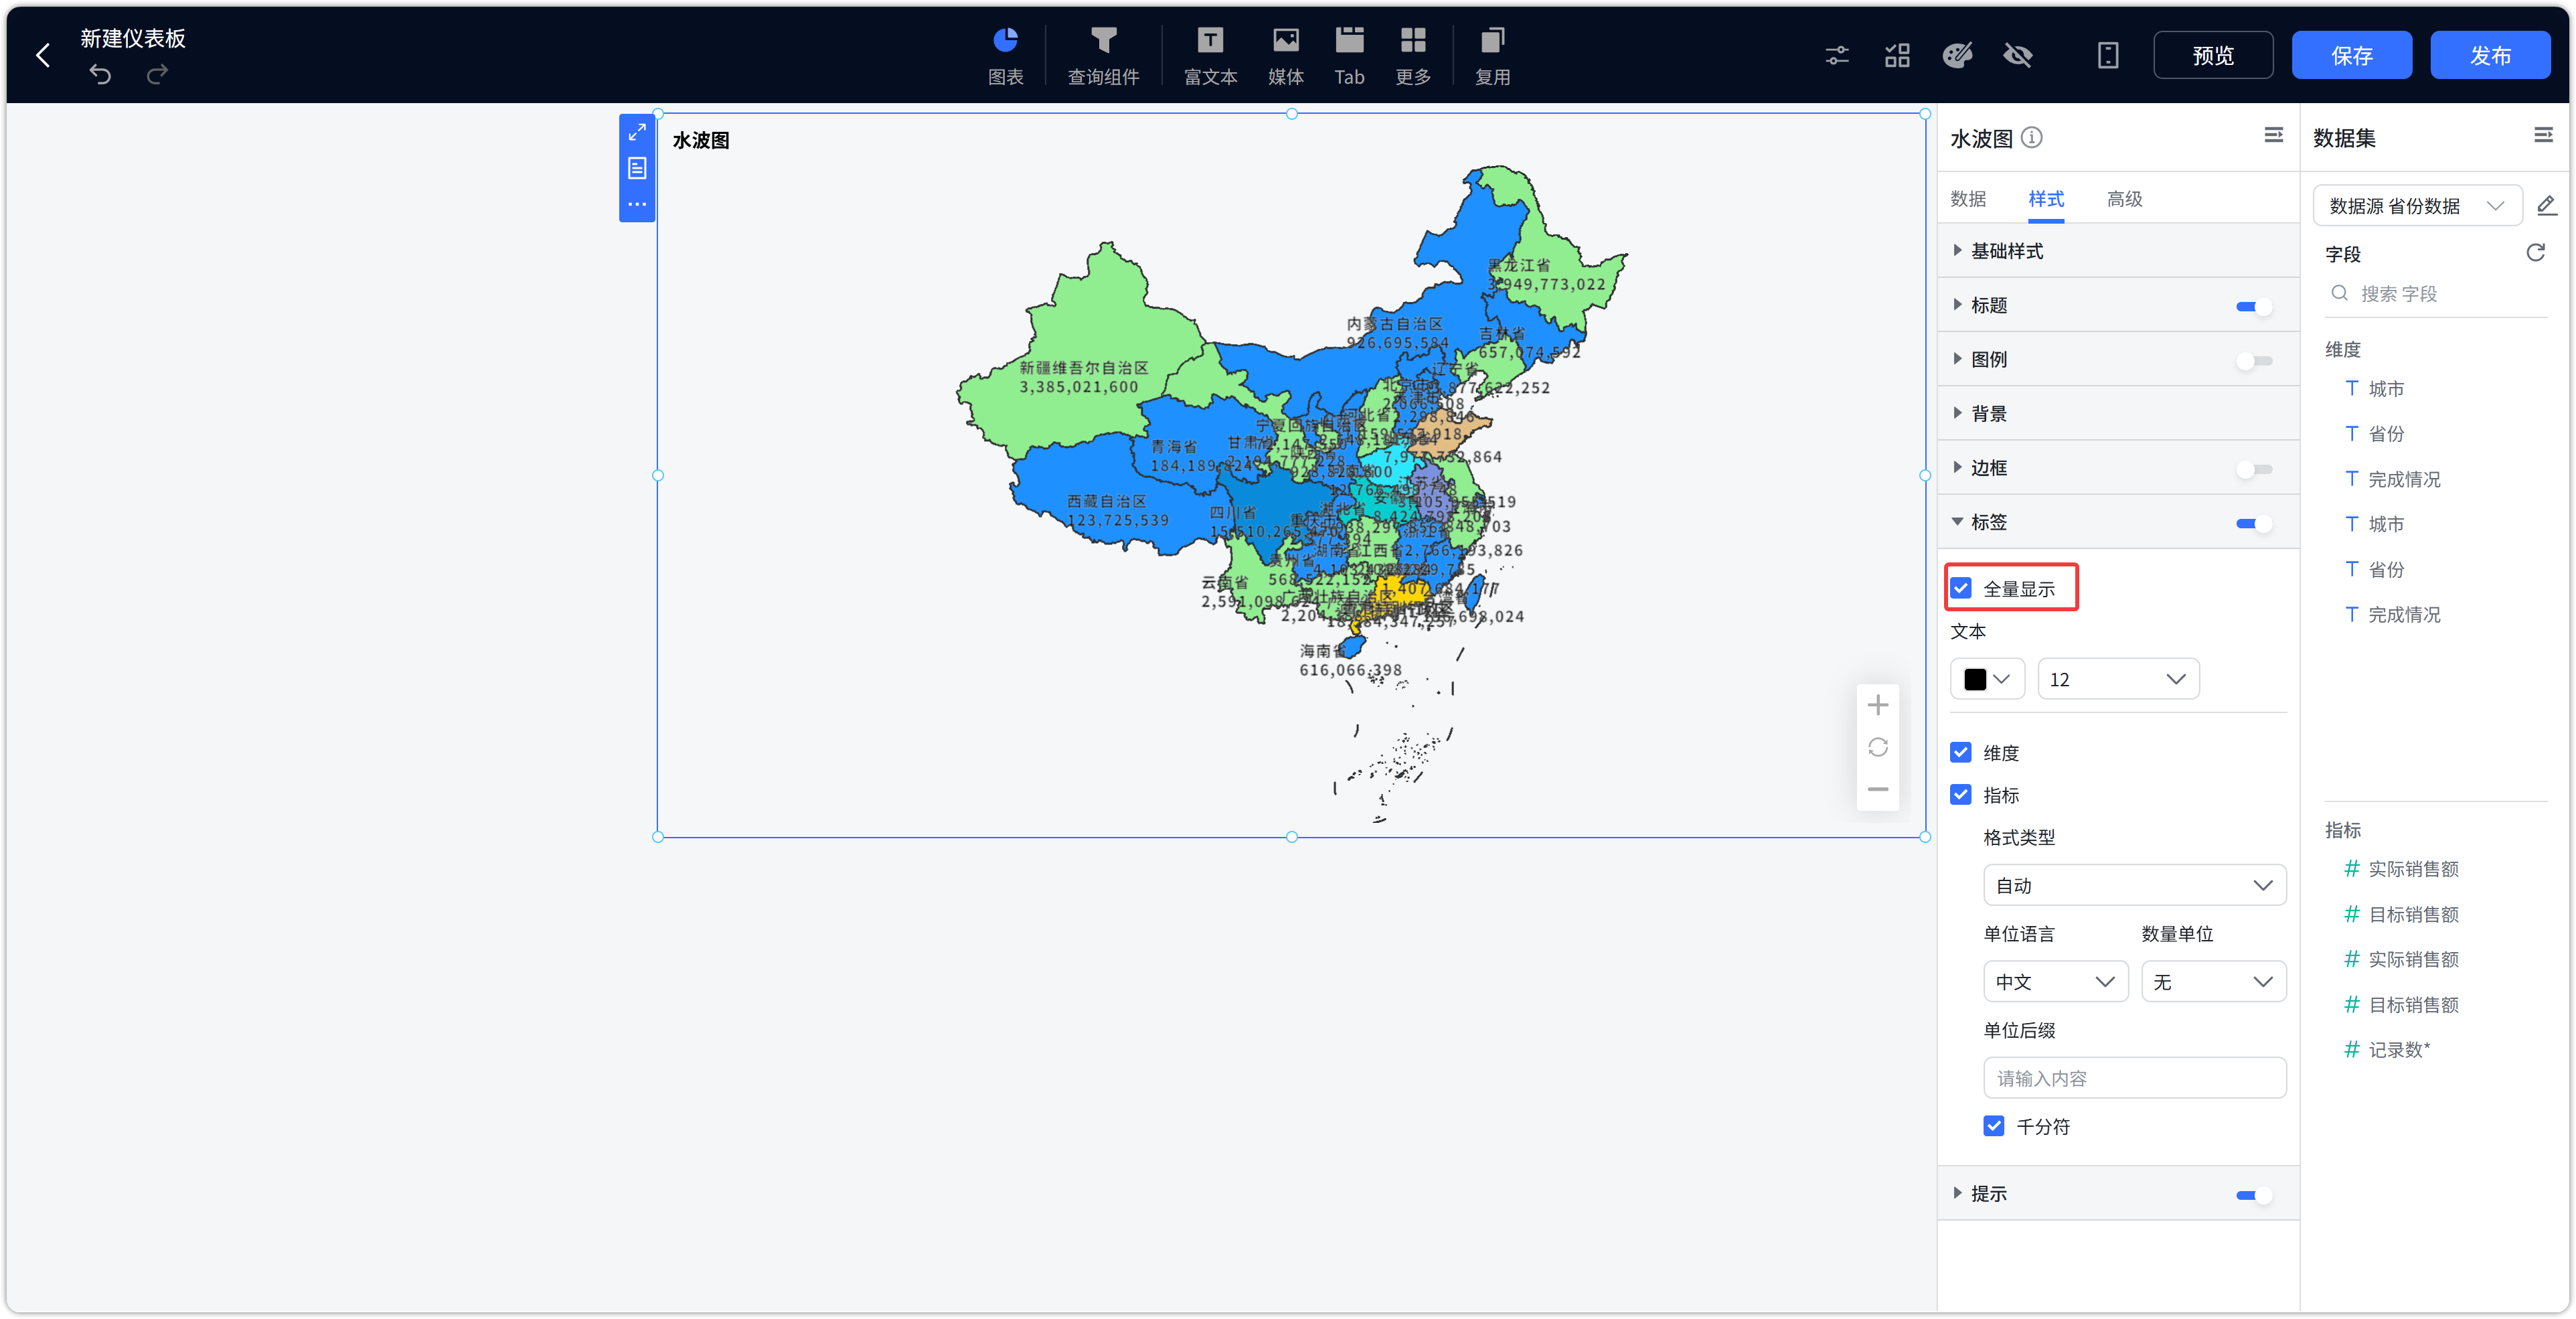Click the chart notes document icon

[x=637, y=168]
